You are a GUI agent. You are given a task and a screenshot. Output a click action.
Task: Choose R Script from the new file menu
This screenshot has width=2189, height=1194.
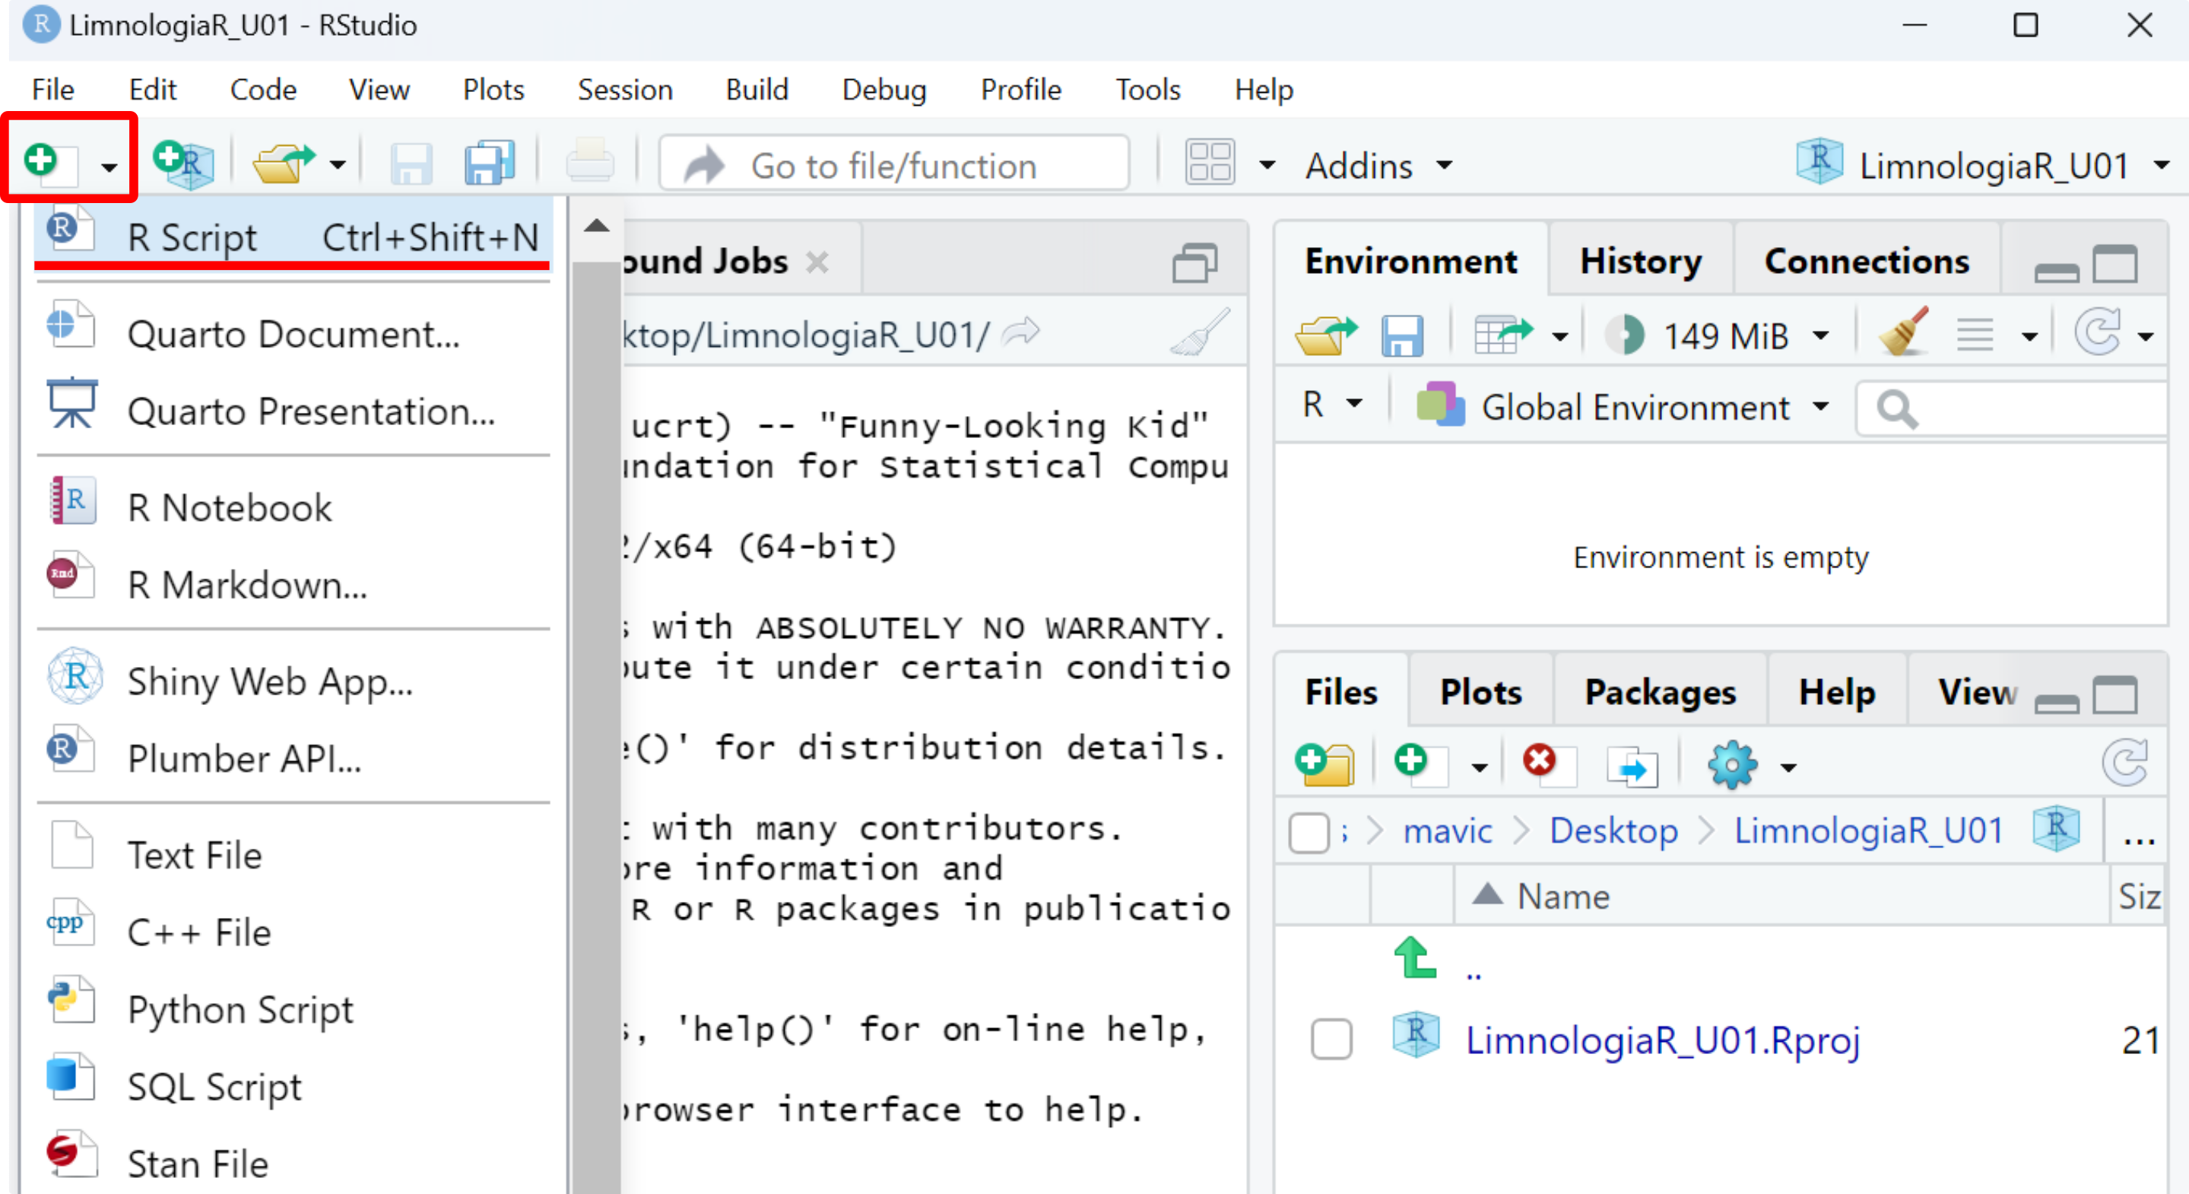pos(293,237)
